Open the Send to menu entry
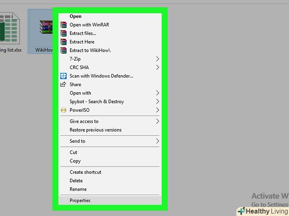Screen dimensions: 289x216 110,141
